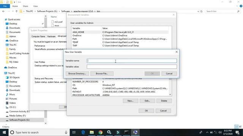Click the Variable name input field

coord(132,61)
